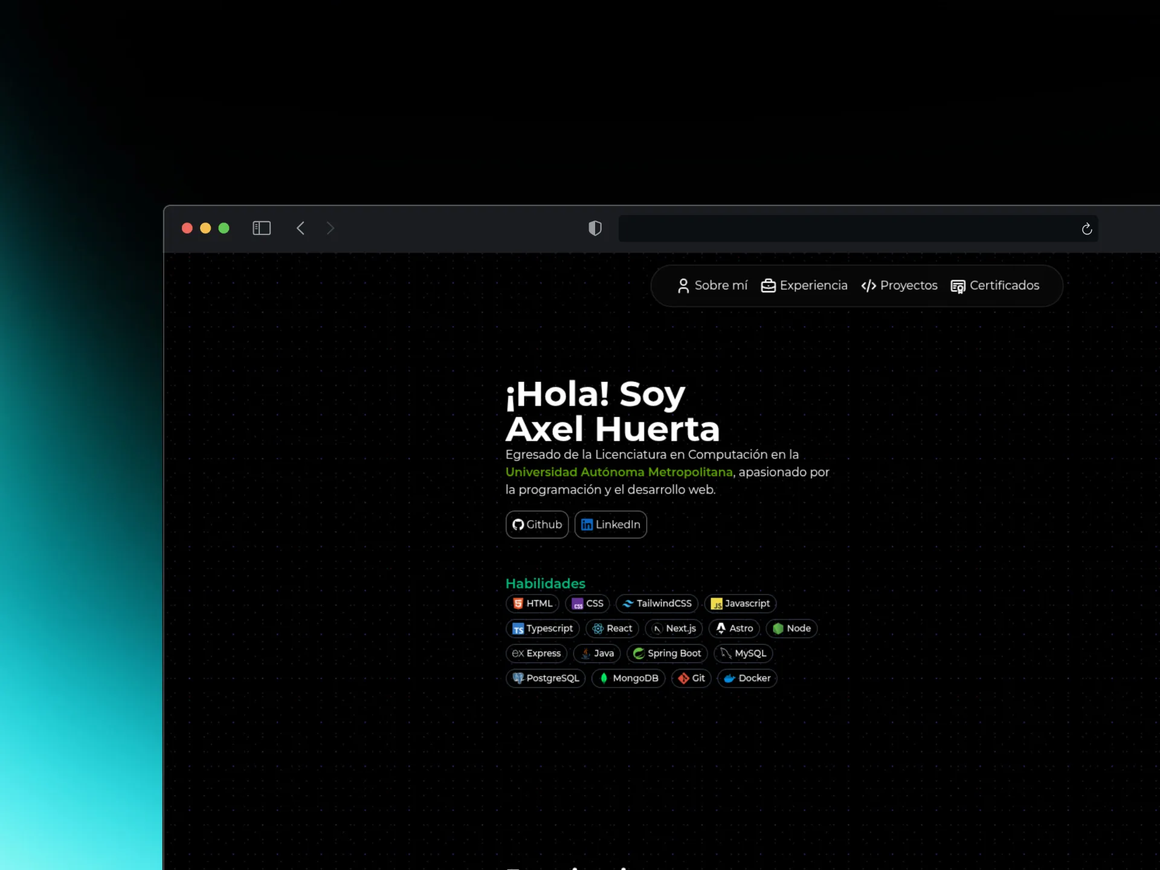
Task: Click the MongoDB skill badge
Action: click(x=628, y=678)
